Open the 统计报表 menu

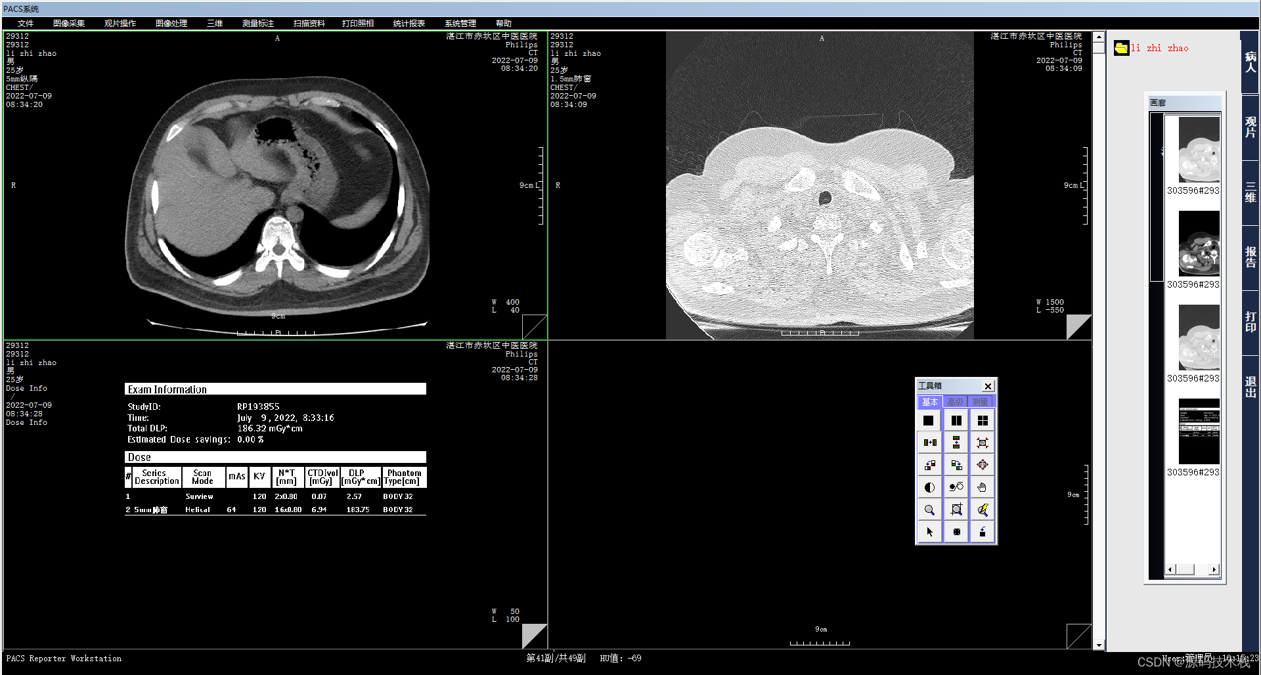[x=409, y=24]
